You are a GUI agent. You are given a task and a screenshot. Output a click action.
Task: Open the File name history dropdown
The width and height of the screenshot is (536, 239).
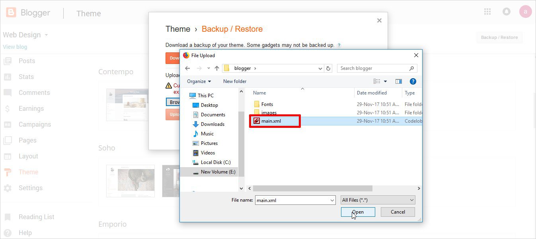pyautogui.click(x=332, y=200)
